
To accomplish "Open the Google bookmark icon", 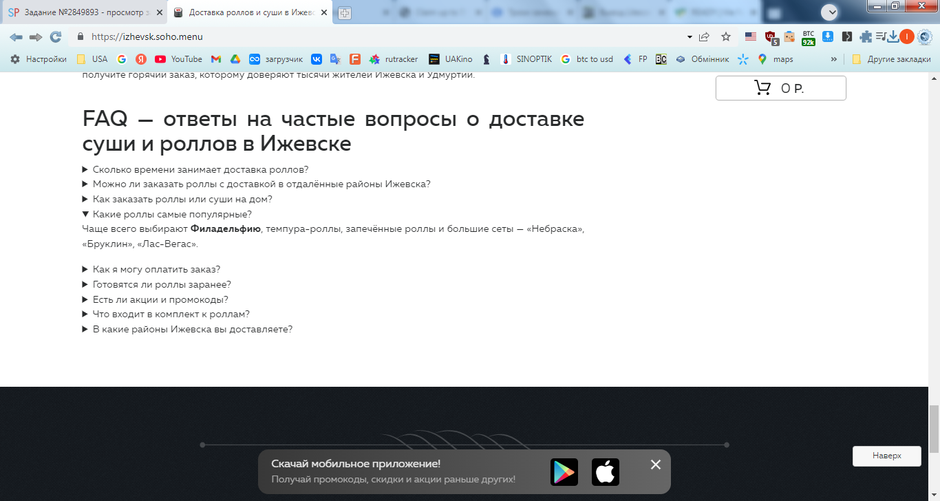I will point(122,59).
